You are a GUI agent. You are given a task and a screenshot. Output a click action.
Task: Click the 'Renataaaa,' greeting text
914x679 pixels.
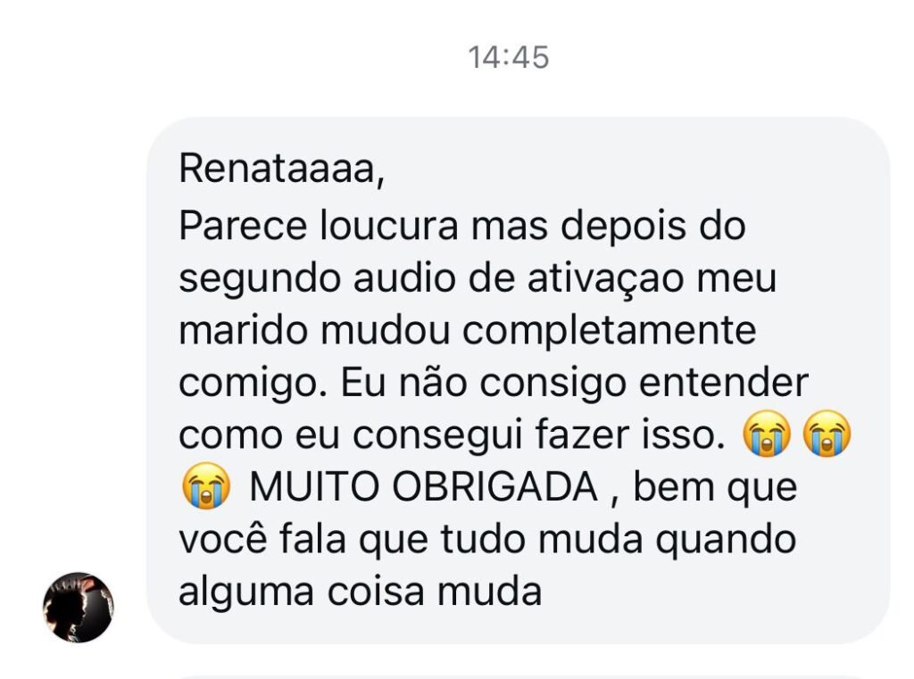pos(281,170)
